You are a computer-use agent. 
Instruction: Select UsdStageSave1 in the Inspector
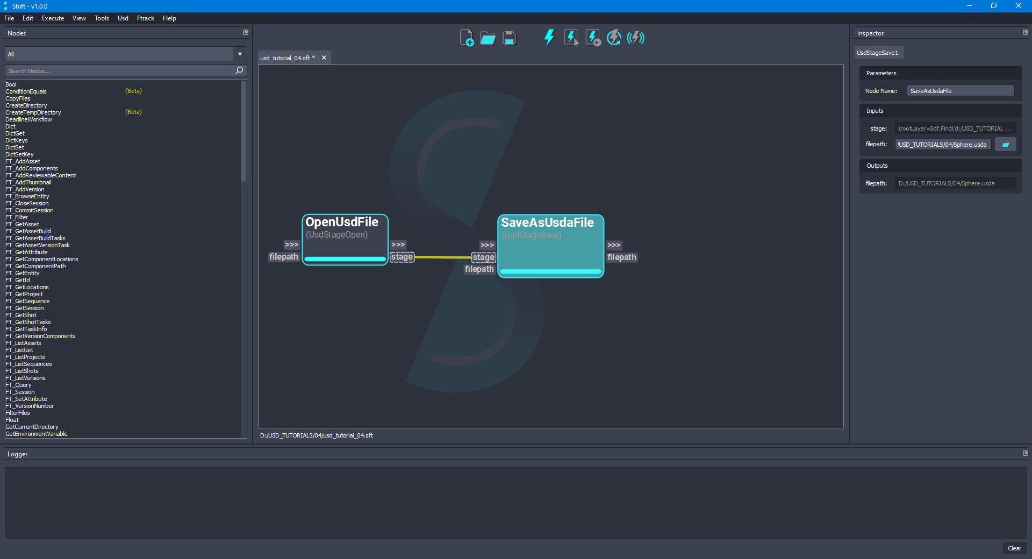[x=878, y=52]
